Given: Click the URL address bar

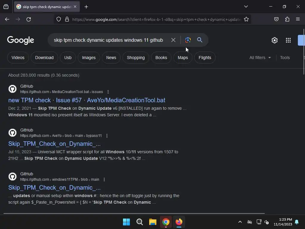Looking at the screenshot, I should 156,19.
